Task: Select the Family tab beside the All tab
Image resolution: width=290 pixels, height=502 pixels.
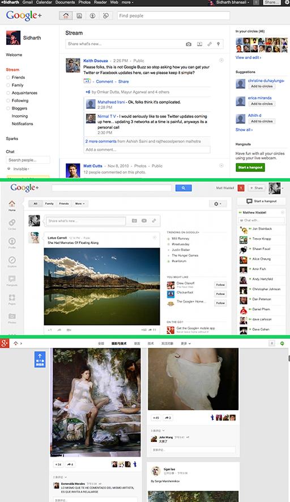Action: pyautogui.click(x=49, y=204)
